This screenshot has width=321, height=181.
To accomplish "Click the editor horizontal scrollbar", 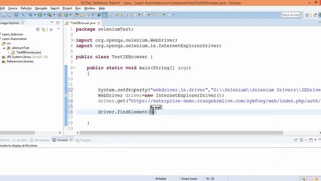I will click(181, 133).
